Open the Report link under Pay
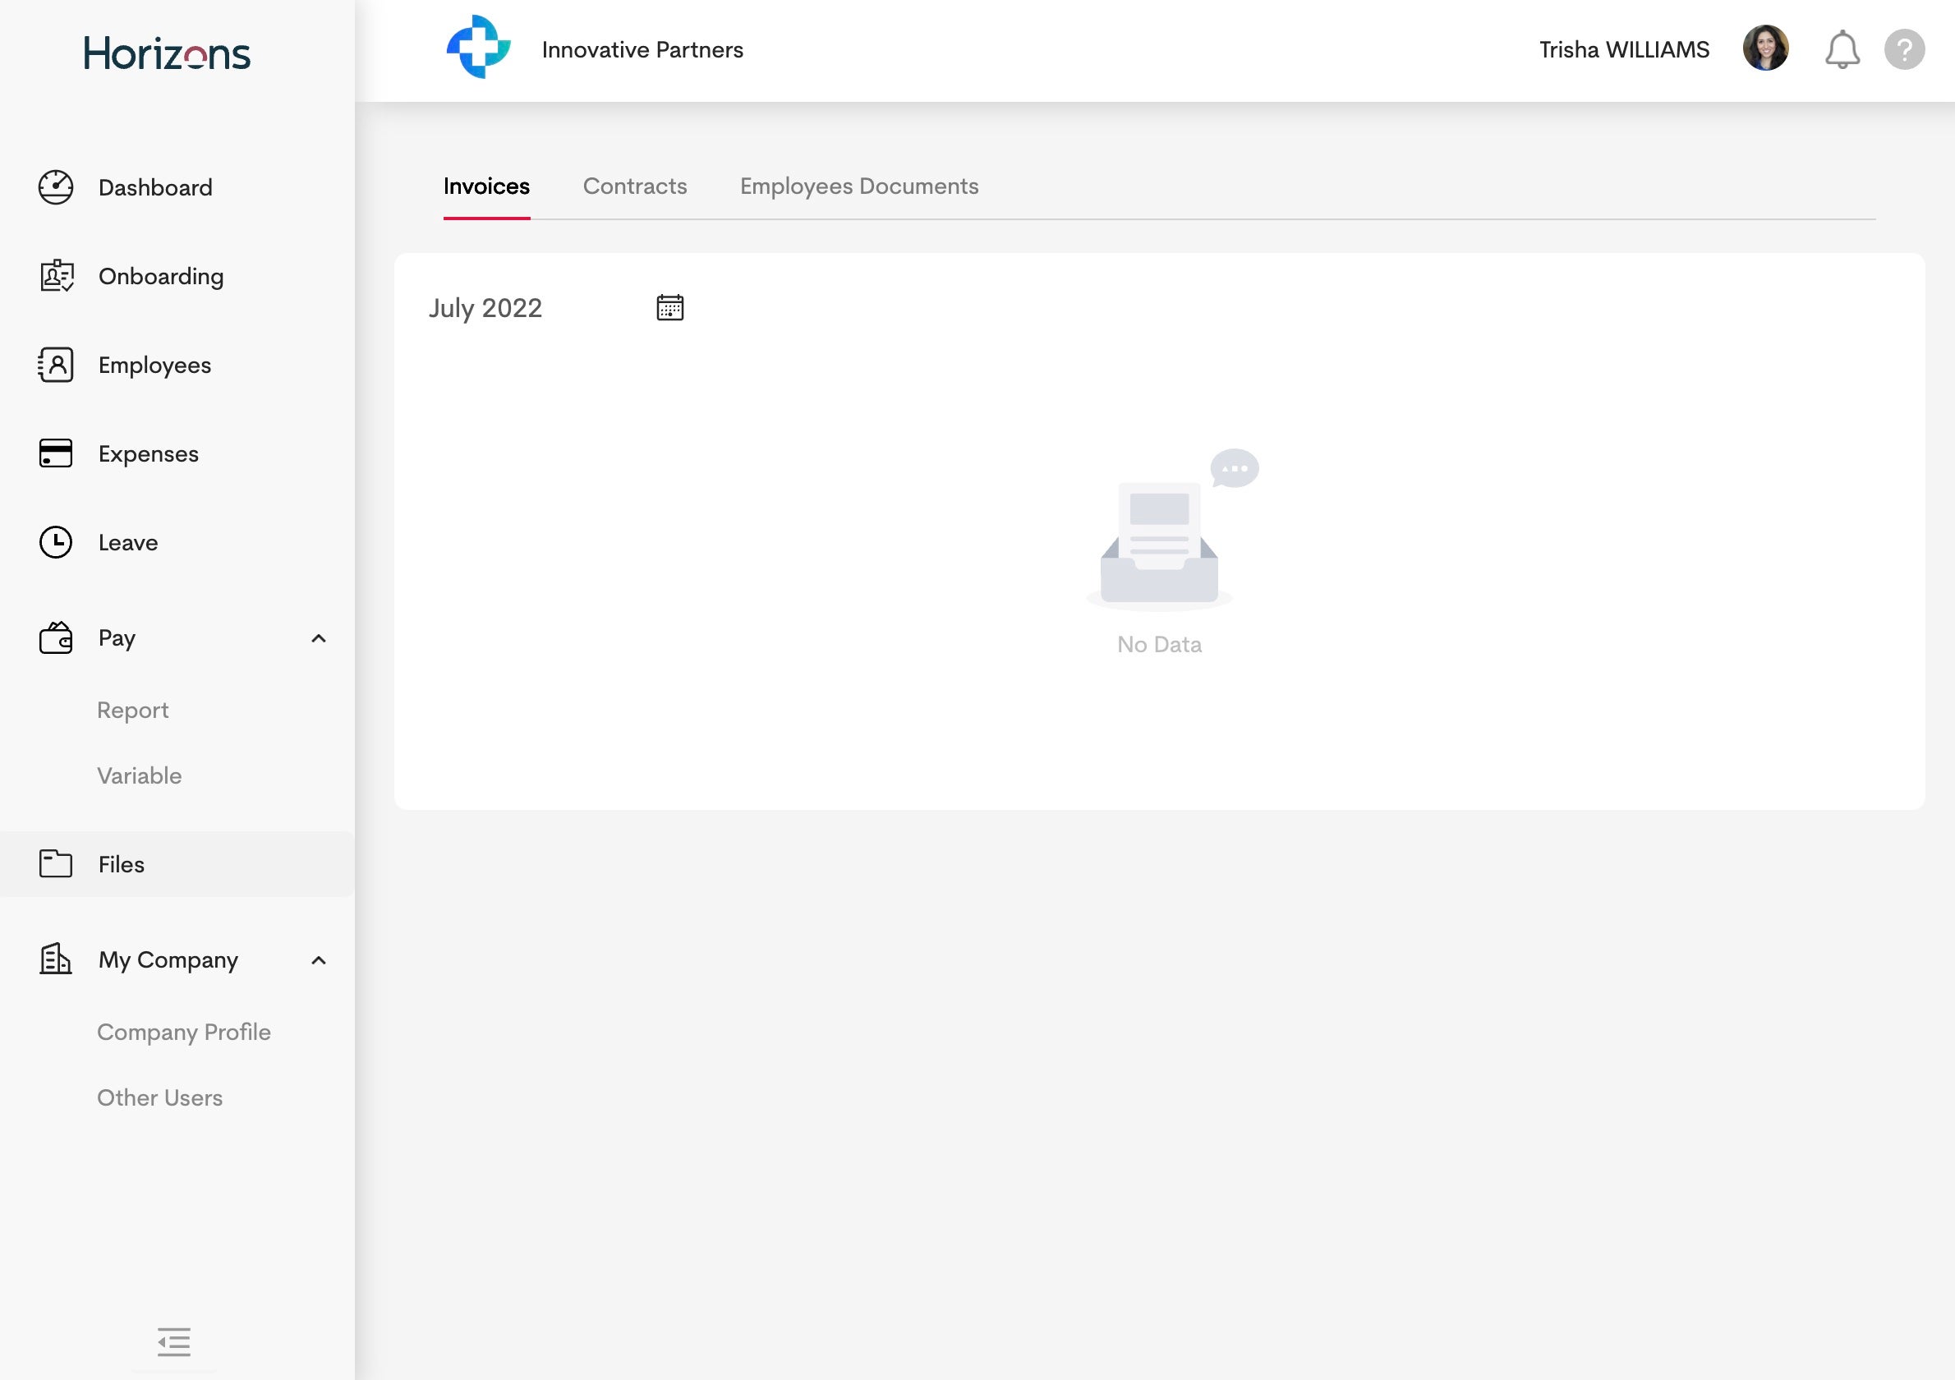 pos(133,710)
